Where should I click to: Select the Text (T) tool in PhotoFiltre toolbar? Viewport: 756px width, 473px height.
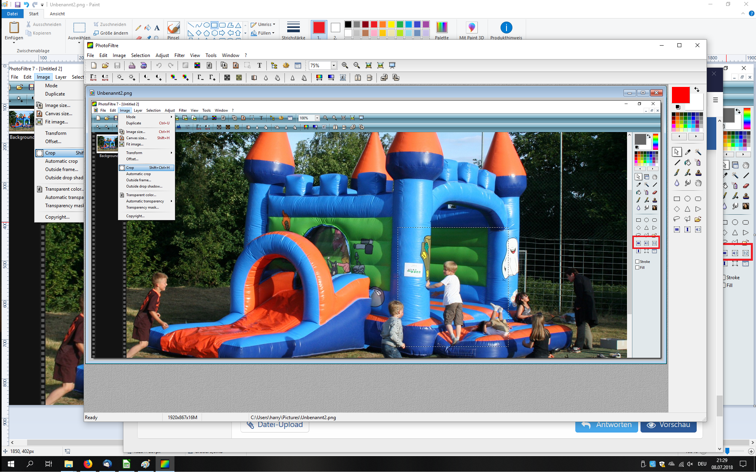tap(259, 66)
